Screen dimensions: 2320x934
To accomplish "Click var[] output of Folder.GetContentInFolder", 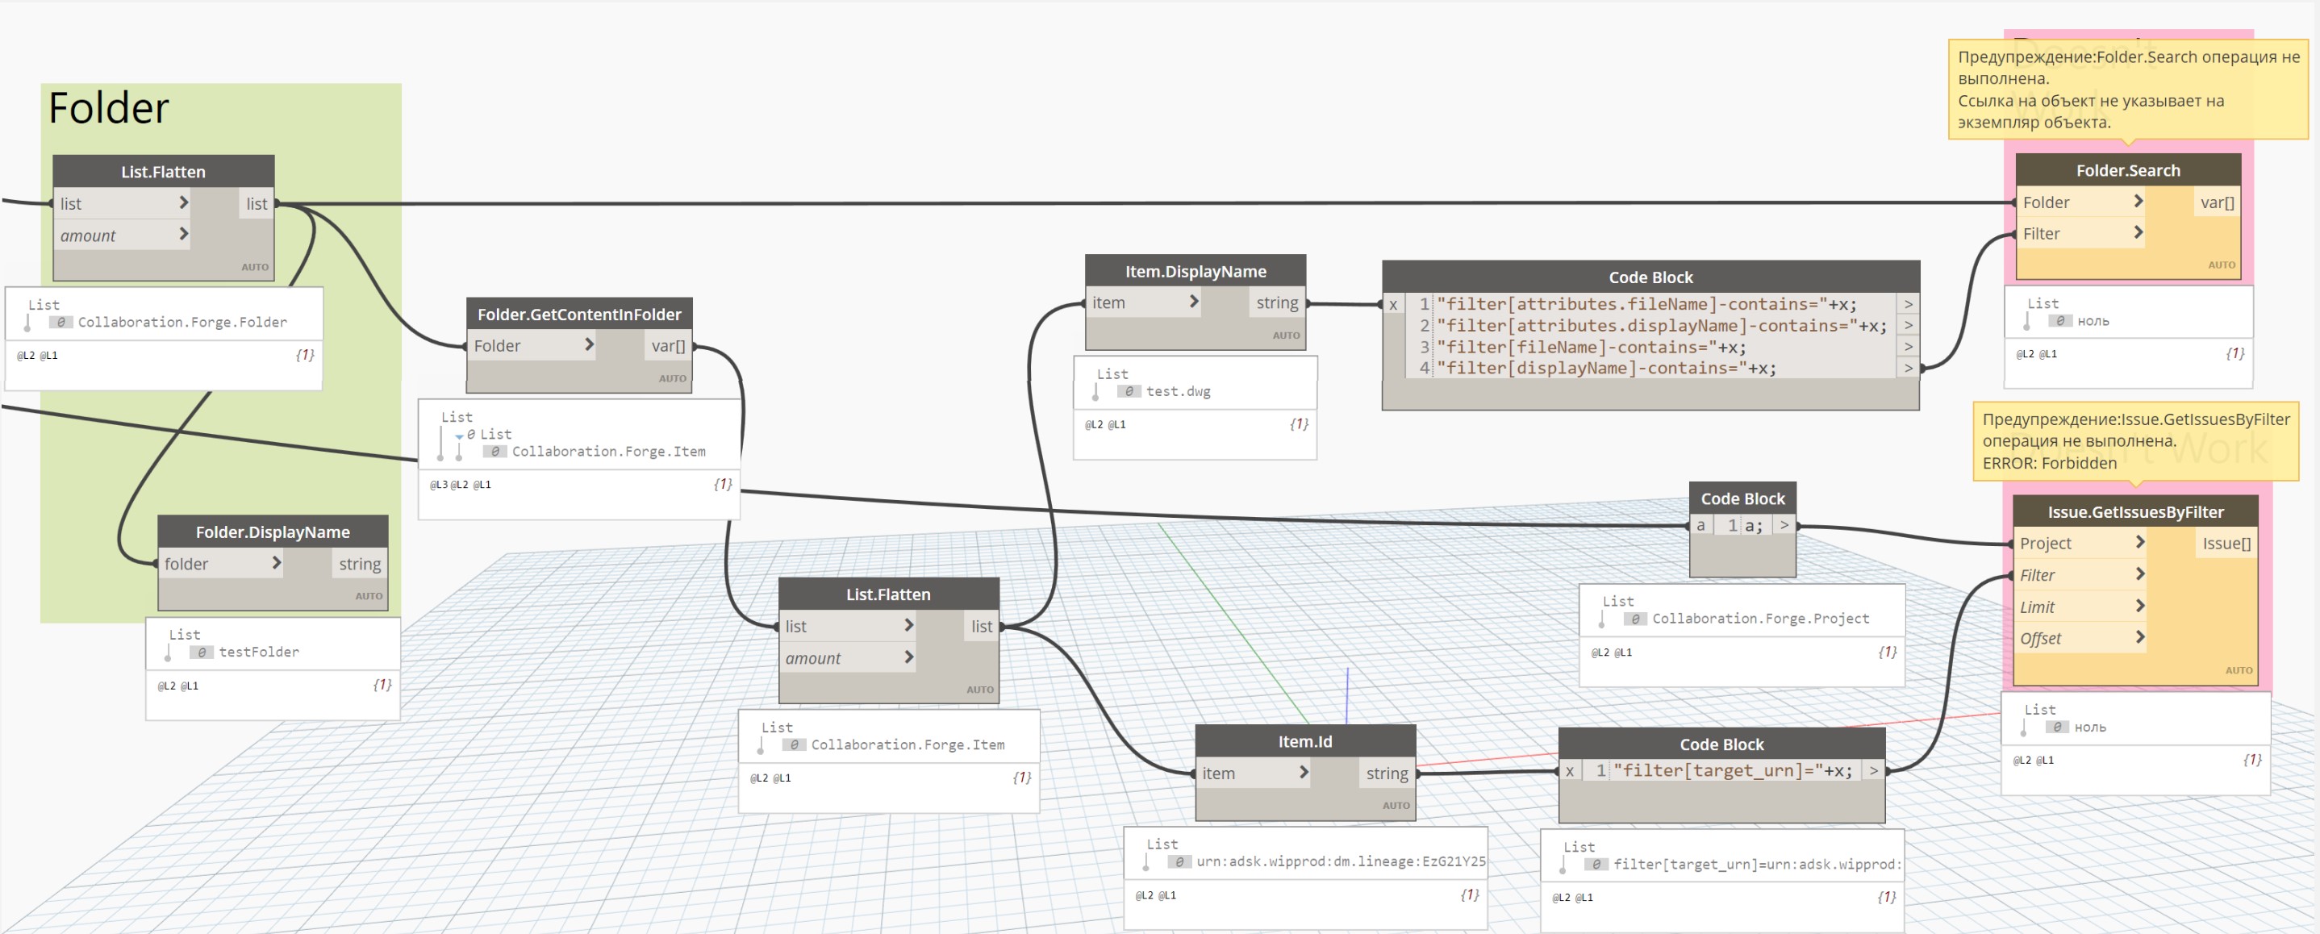I will 667,346.
